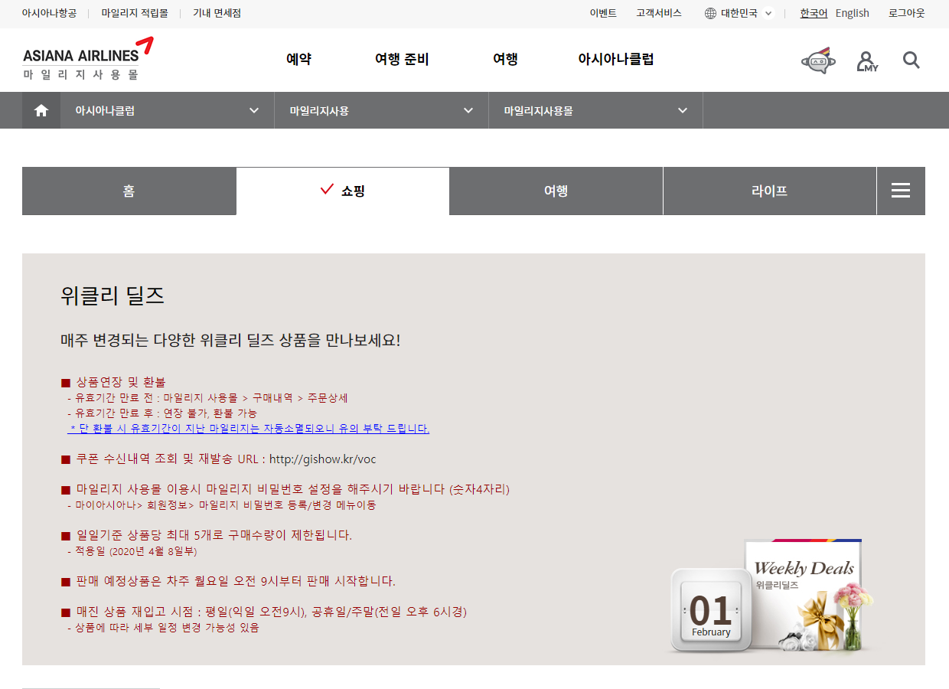Click the 마일리지 비밀번호 설정 notice line

point(285,489)
